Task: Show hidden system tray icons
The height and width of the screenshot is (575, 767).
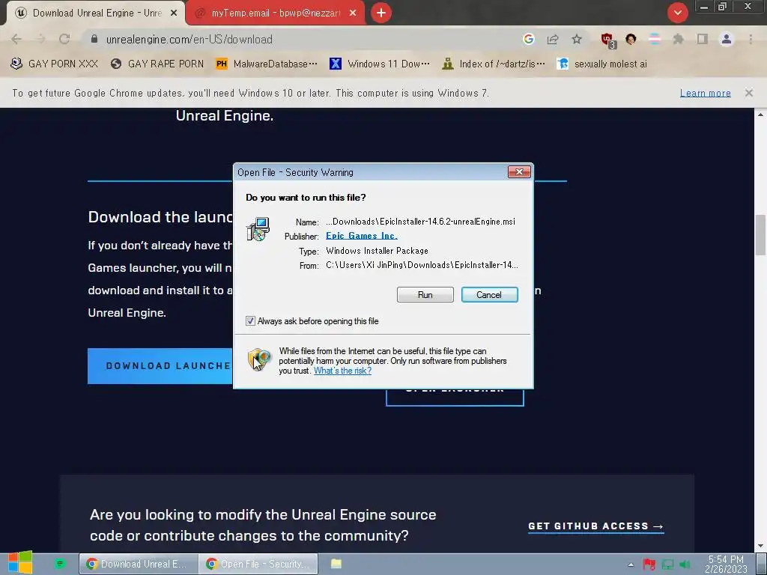Action: pyautogui.click(x=631, y=565)
